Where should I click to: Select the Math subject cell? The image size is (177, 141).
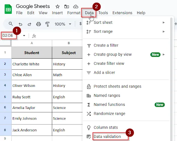tap(67, 75)
